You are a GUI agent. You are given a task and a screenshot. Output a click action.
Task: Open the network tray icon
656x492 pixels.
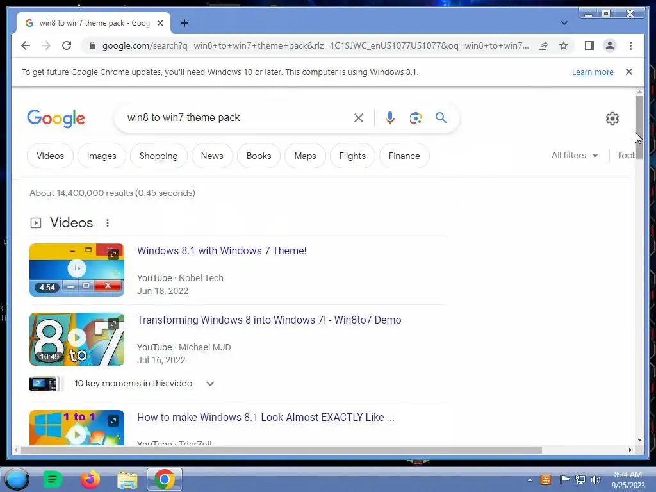[x=580, y=480]
